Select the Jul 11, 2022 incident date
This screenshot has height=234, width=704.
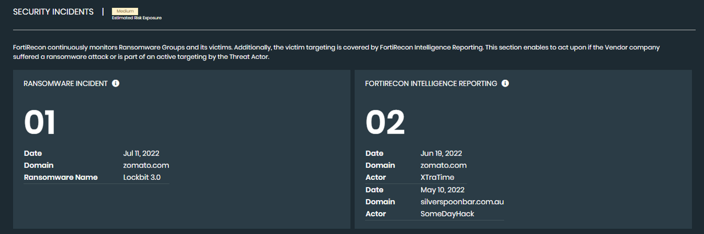coord(141,153)
